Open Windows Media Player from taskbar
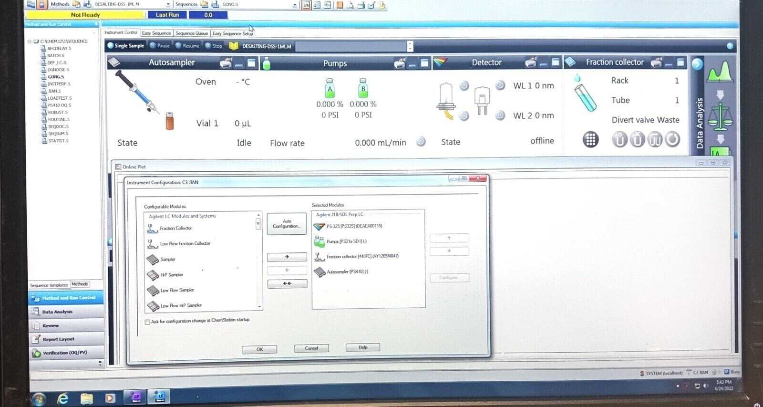763x407 pixels. (x=110, y=398)
